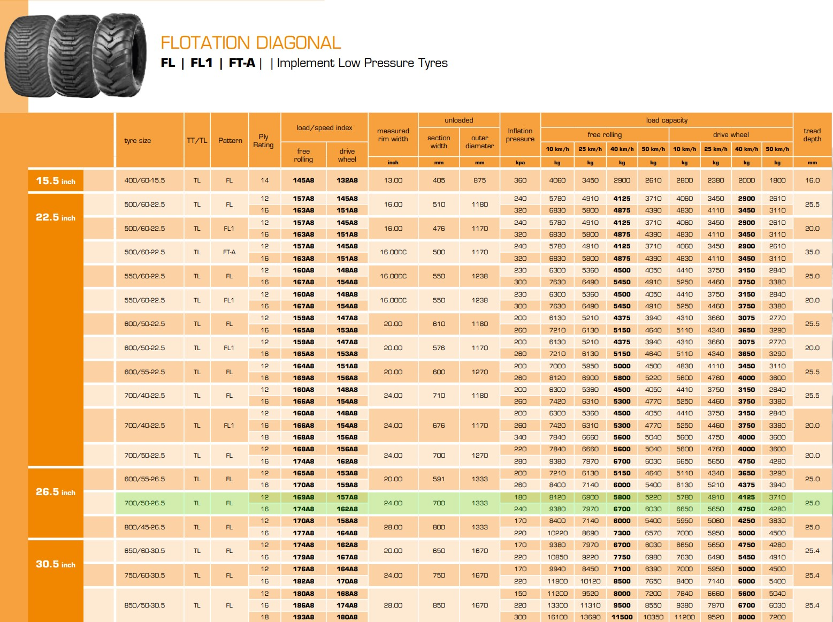Click the Ply Rating column header

coord(263,141)
